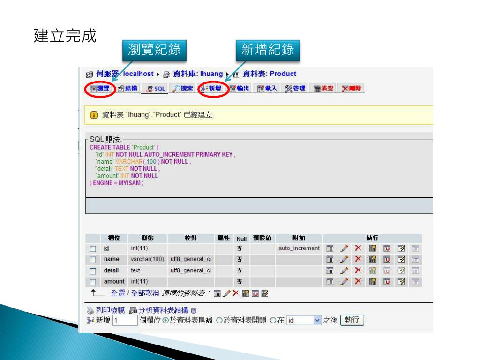The image size is (480, 360).
Task: Click the varchar(100) type cell
Action: click(x=147, y=259)
